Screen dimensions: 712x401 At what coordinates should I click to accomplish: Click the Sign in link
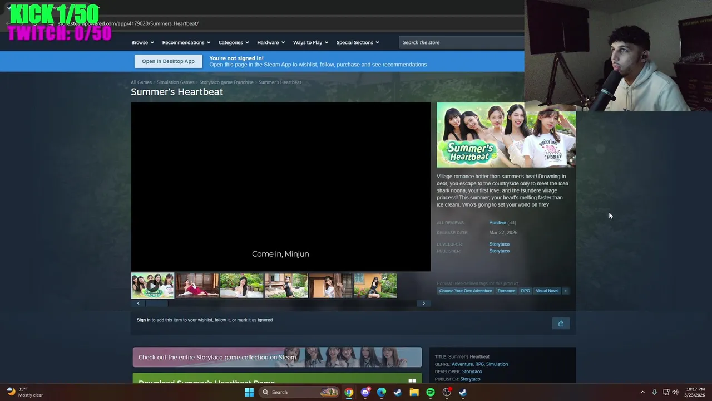(144, 320)
